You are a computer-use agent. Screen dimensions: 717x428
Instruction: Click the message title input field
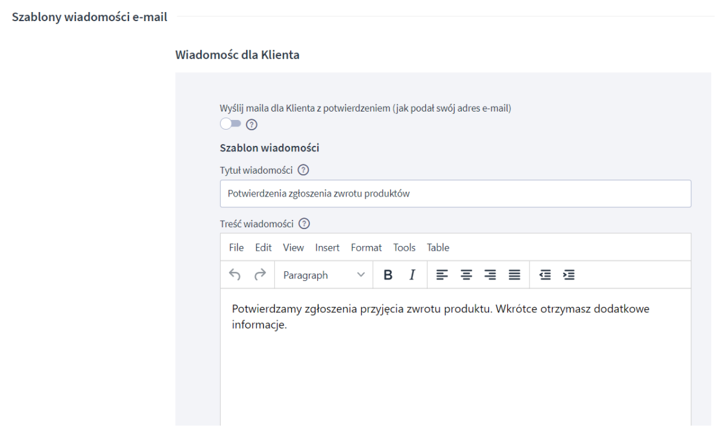(455, 194)
